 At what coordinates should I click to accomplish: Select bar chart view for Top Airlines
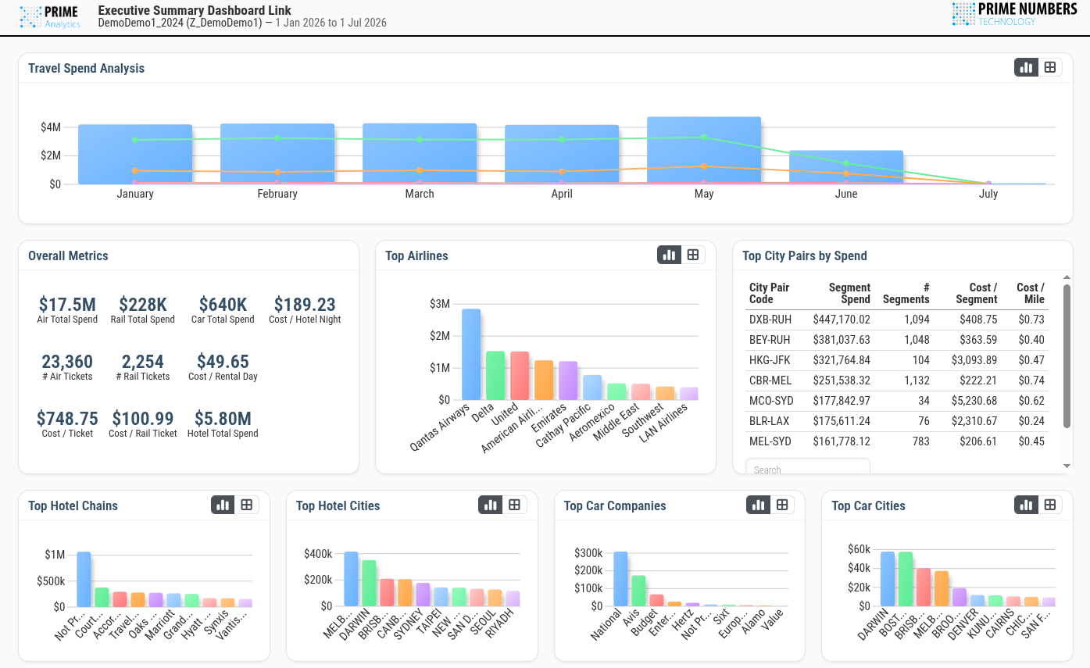[670, 255]
